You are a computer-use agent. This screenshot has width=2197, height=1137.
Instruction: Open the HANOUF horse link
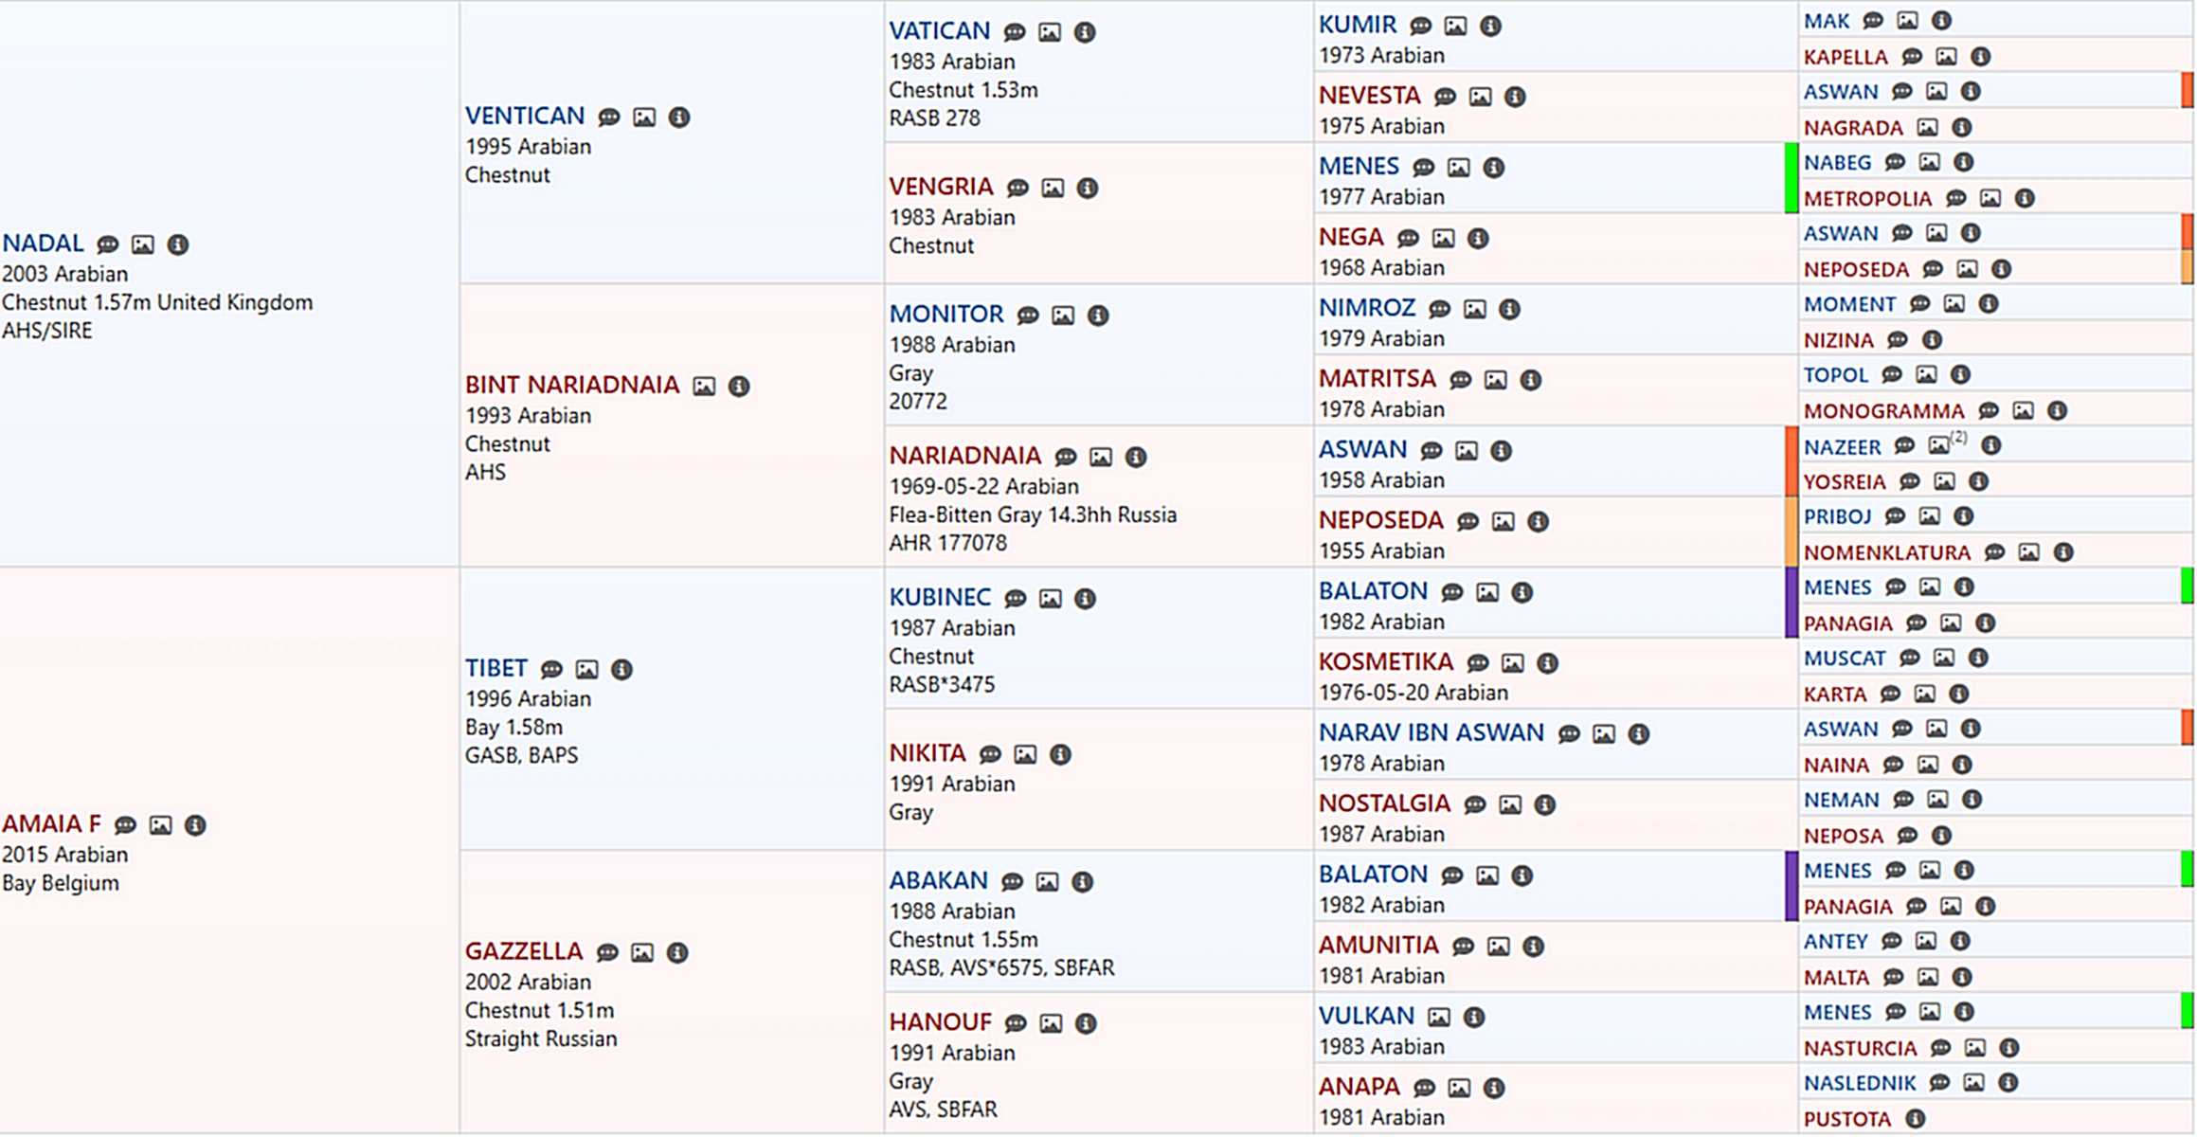point(940,1022)
